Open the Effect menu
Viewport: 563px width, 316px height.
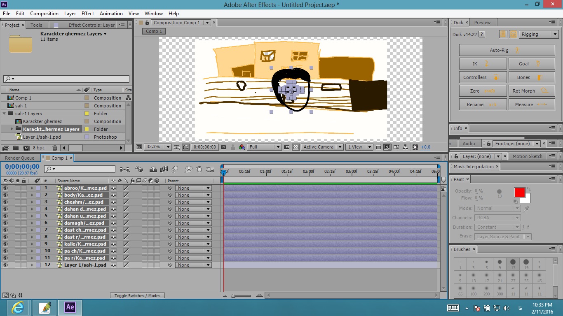coord(88,14)
